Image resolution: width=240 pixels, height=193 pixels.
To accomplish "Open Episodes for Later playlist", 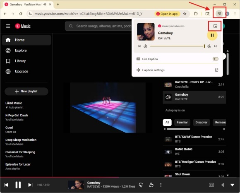I will 26,166.
